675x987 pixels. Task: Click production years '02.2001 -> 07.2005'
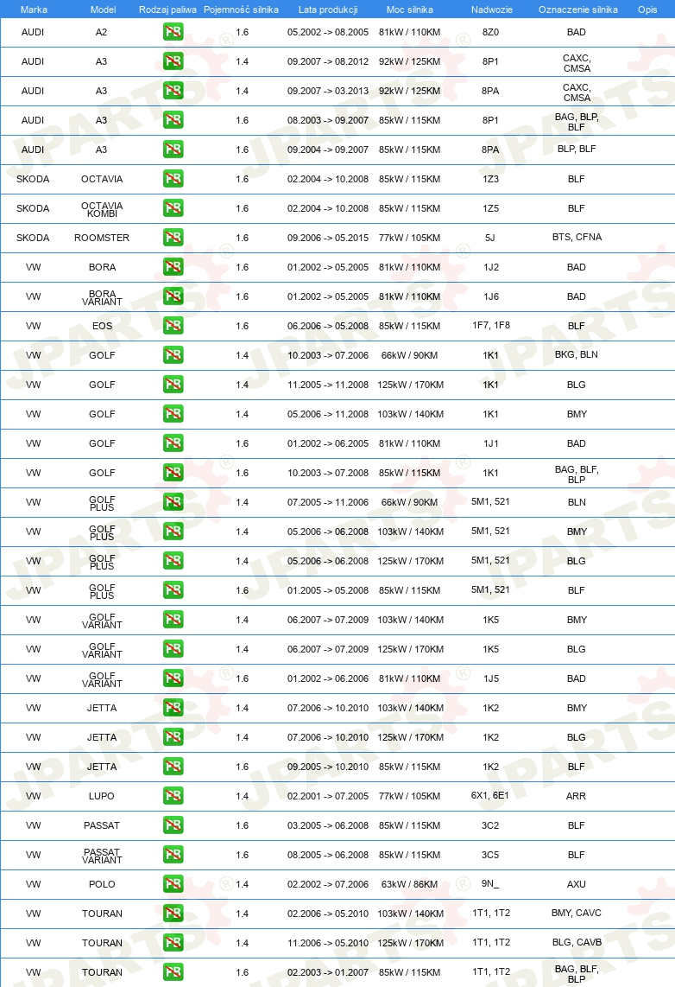(328, 796)
